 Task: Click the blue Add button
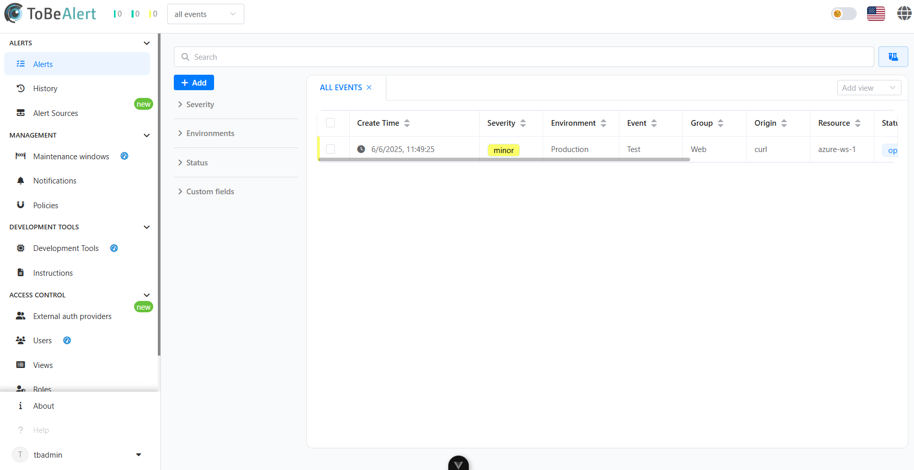click(x=194, y=82)
